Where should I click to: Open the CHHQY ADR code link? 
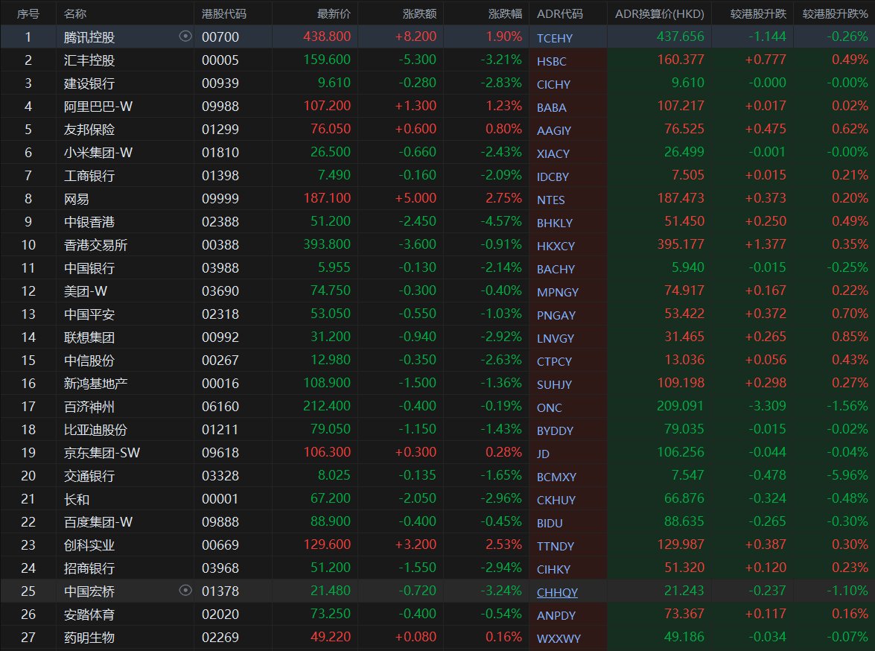[x=557, y=592]
